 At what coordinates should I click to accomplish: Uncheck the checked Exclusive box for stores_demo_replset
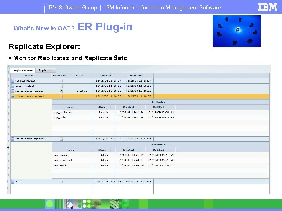tap(61, 91)
